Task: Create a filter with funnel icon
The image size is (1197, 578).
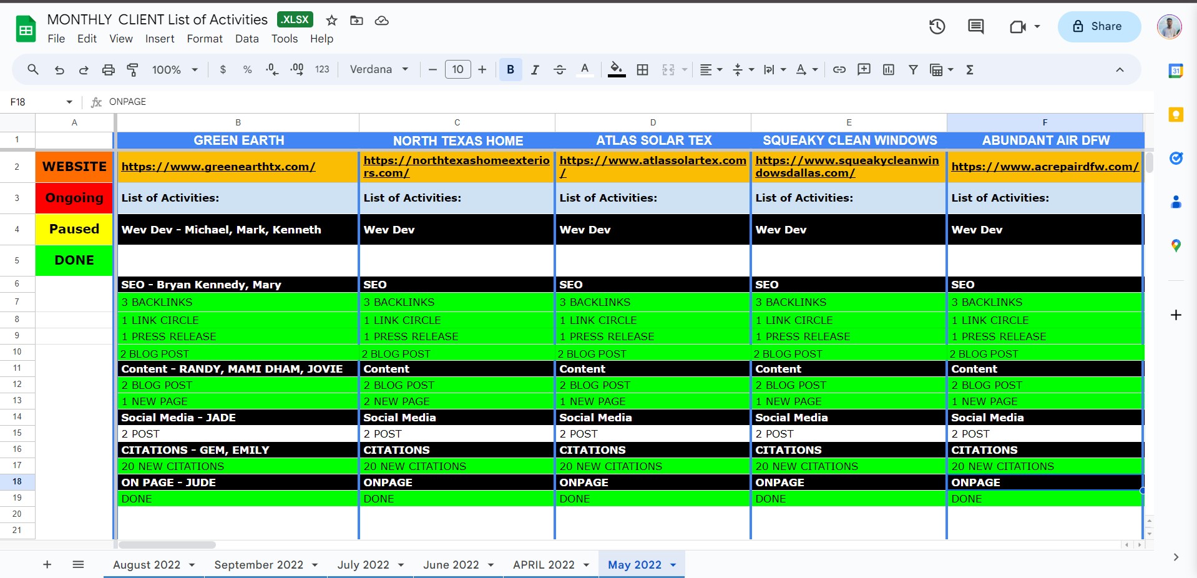Action: (x=913, y=70)
